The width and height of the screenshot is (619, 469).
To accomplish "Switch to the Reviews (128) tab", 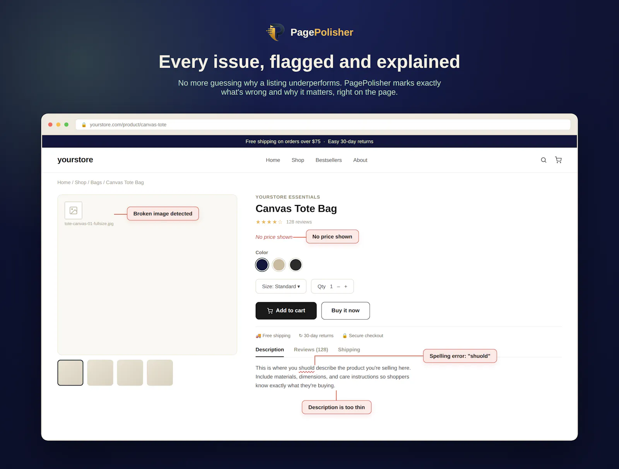I will (x=311, y=350).
